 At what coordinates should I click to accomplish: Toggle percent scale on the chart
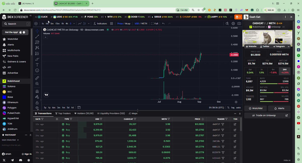228,108
